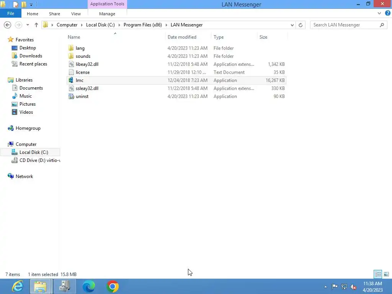The image size is (392, 294).
Task: Open the Music library
Action: (x=26, y=96)
